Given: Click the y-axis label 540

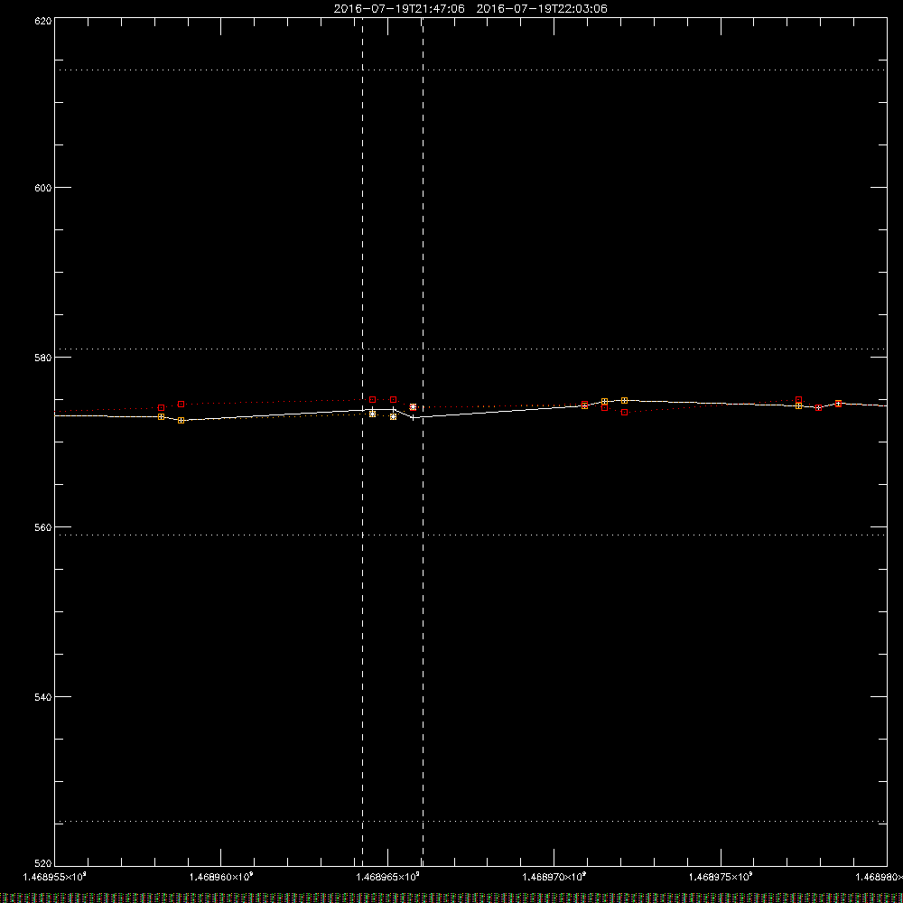Looking at the screenshot, I should [x=43, y=697].
